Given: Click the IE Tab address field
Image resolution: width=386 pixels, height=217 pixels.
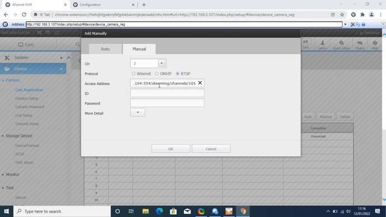Looking at the screenshot, I should coord(184,24).
